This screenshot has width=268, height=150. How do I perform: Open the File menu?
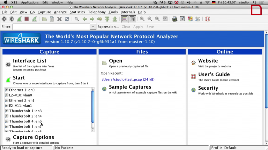(x=5, y=12)
